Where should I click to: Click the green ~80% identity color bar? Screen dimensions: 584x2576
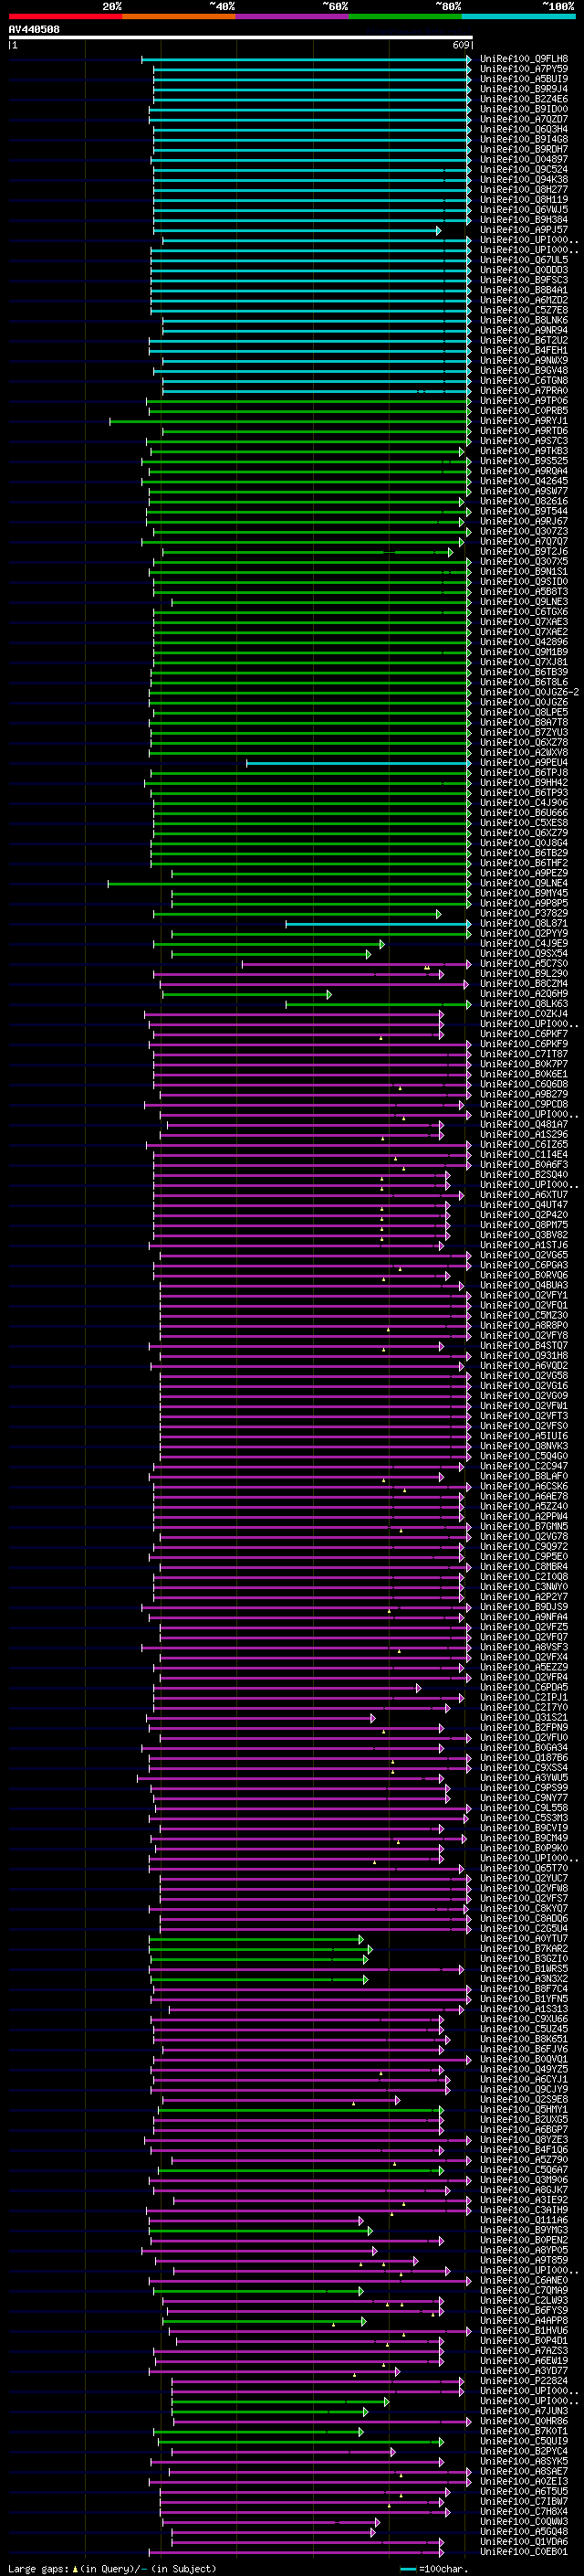tap(405, 16)
